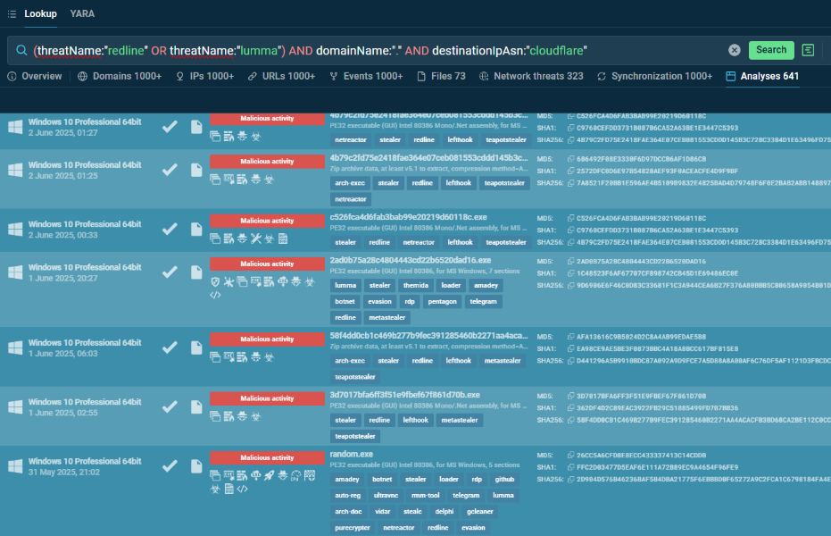
Task: Switch to the YARA tab
Action: [x=82, y=13]
